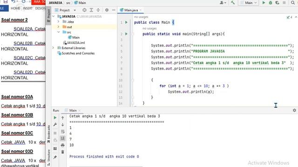Image resolution: width=298 pixels, height=167 pixels.
Task: Toggle soft-wrap in the console
Action: point(63,132)
